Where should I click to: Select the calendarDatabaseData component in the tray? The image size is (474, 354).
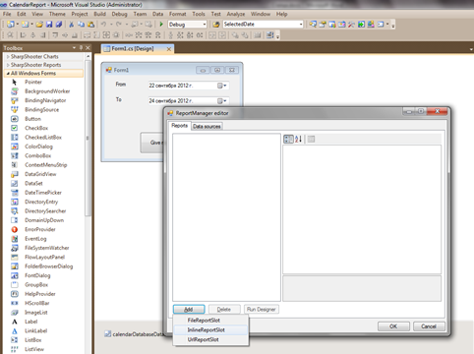(x=134, y=334)
